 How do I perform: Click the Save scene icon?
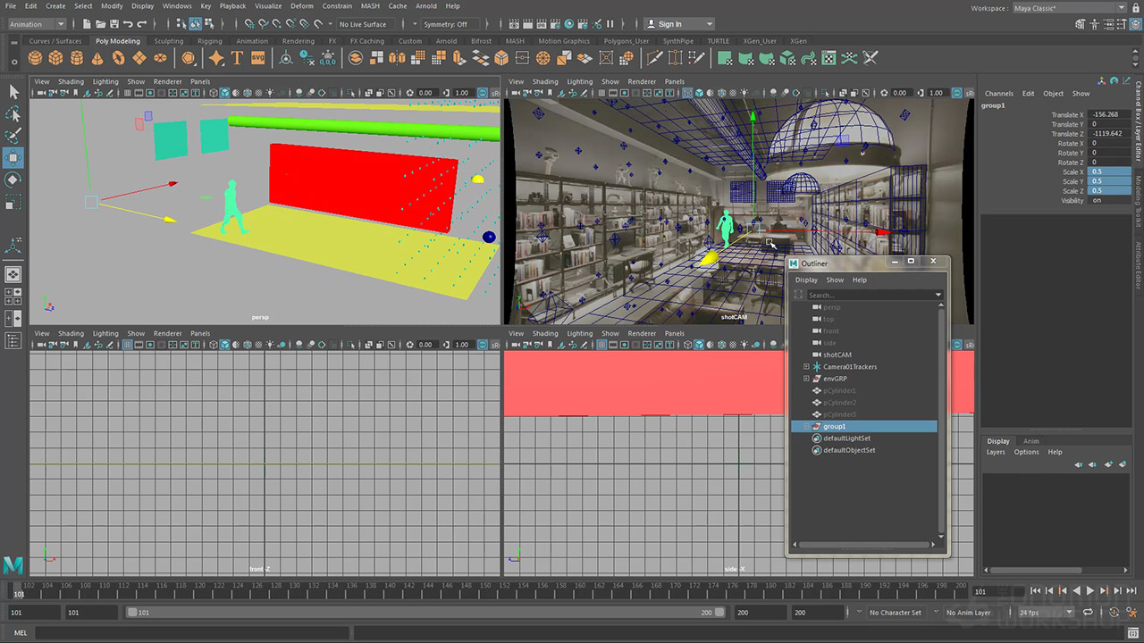tap(114, 24)
